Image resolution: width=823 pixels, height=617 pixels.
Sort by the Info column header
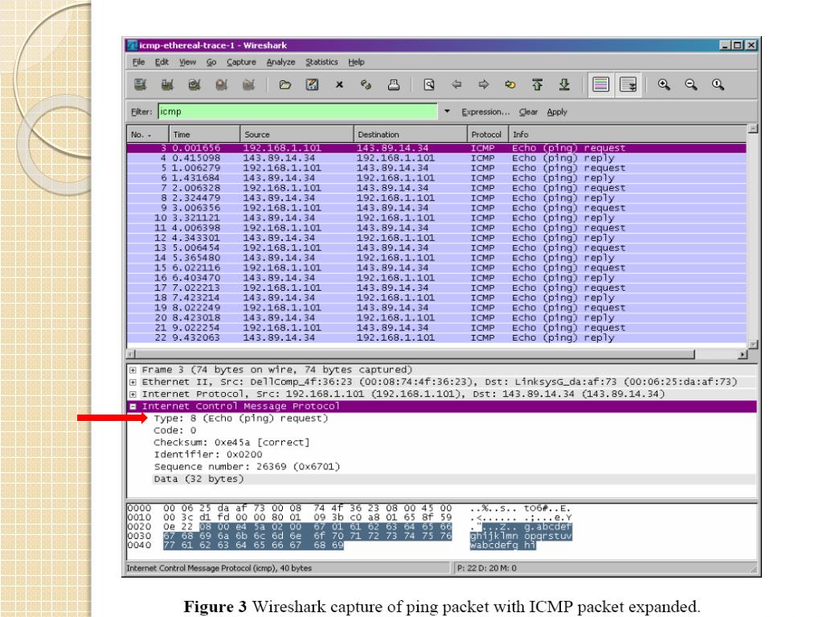click(x=627, y=134)
